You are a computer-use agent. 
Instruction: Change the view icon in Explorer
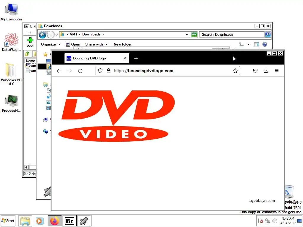pyautogui.click(x=241, y=44)
